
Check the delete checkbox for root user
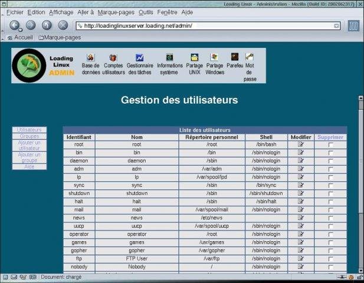tap(330, 145)
